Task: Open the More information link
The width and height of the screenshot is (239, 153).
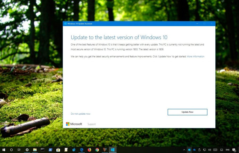Action: (195, 57)
